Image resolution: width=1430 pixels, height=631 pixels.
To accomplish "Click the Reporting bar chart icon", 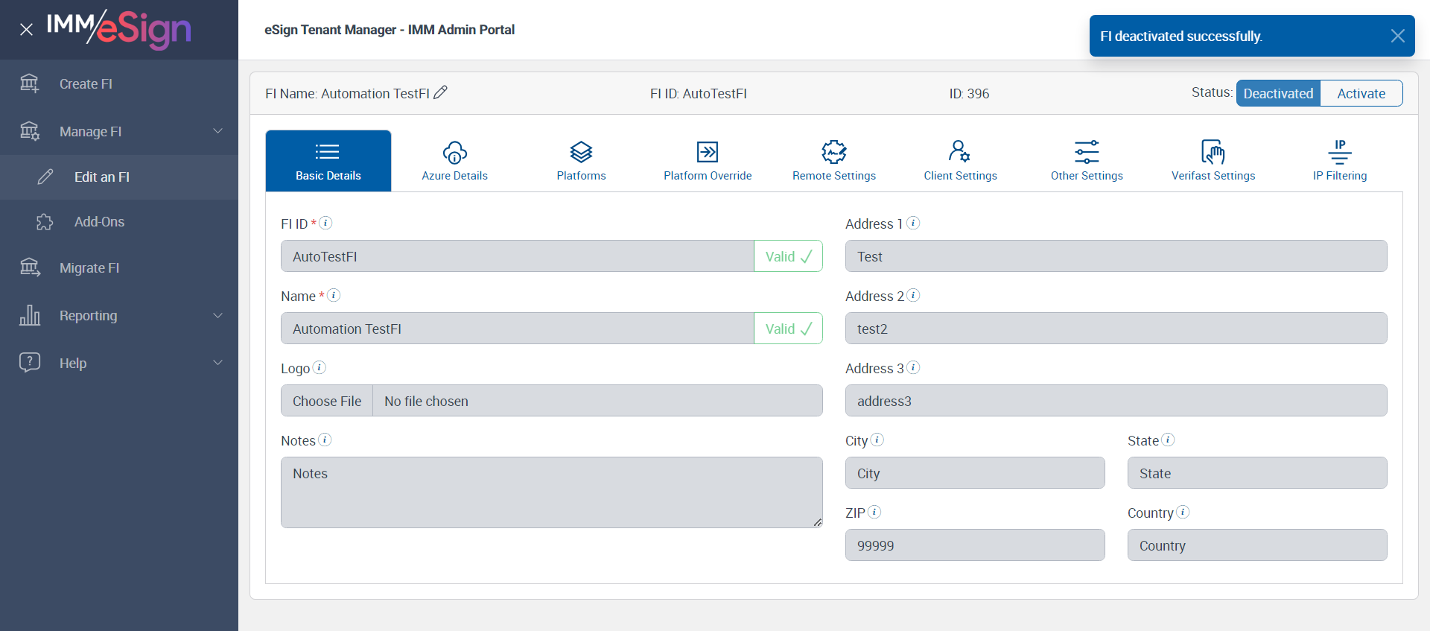I will tap(30, 315).
